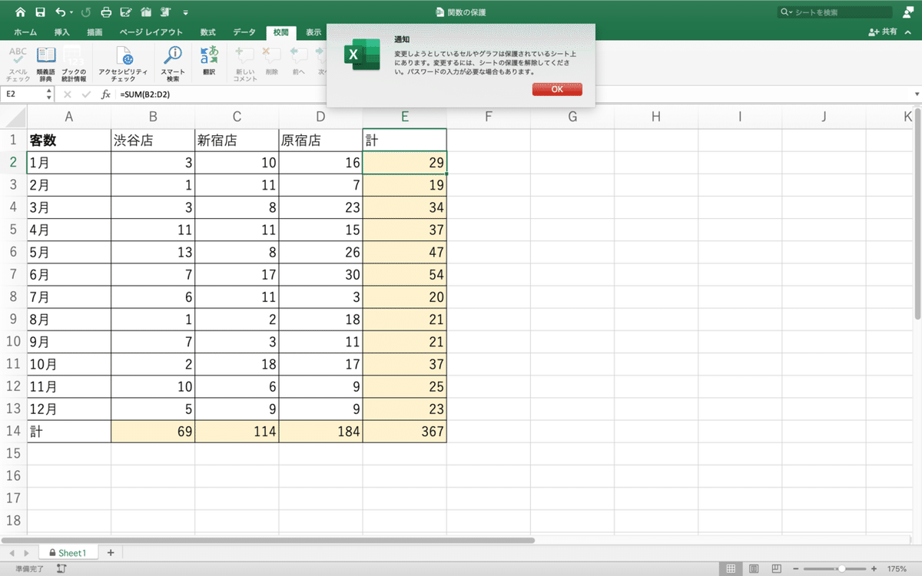922x576 pixels.
Task: Run the アクセシビリティチェック accessibility checker
Action: 125,61
